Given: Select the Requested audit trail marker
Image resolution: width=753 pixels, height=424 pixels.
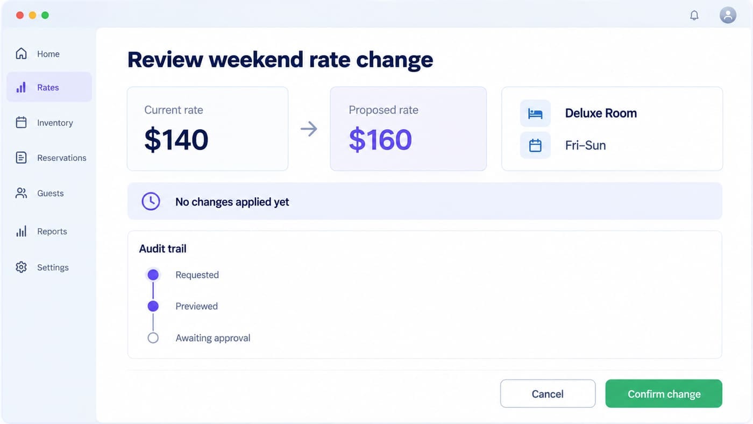Looking at the screenshot, I should 153,275.
